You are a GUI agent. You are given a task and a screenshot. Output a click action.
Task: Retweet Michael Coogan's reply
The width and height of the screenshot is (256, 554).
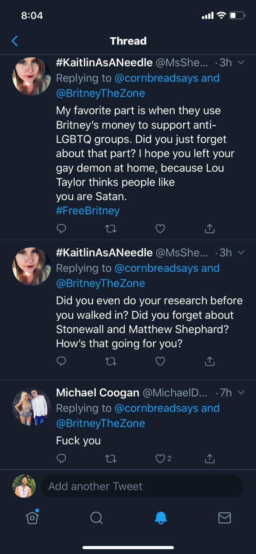coord(111,458)
